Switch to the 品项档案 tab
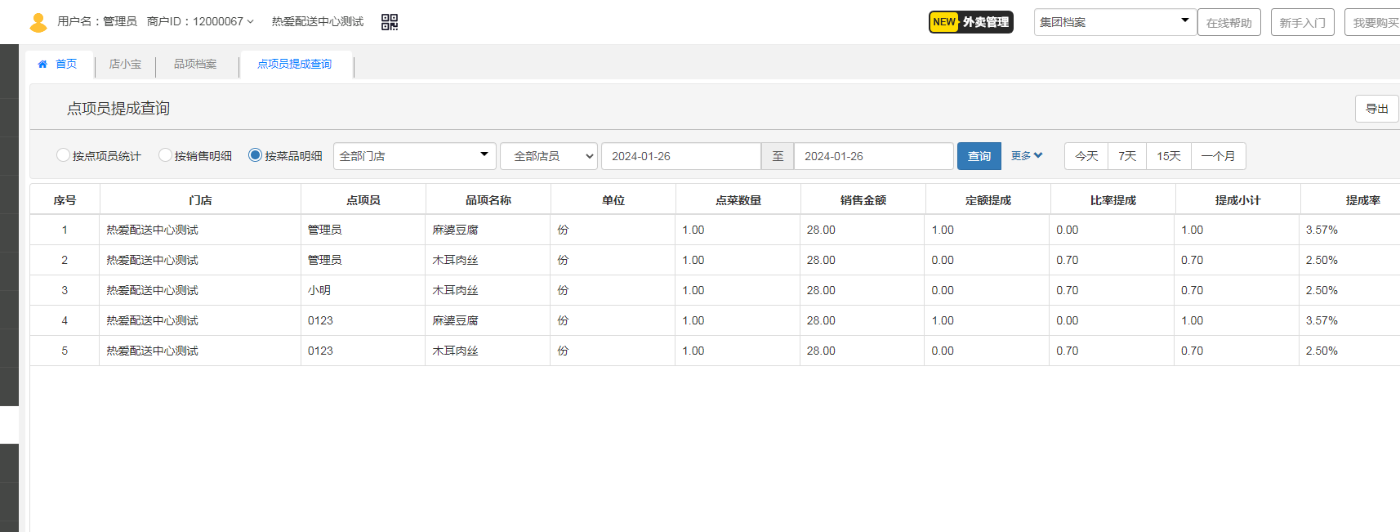This screenshot has height=532, width=1400. (195, 64)
